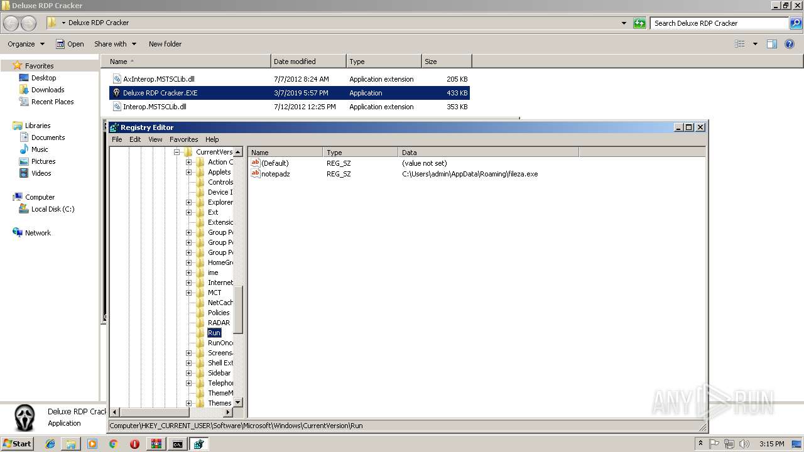Click the Explorer Back navigation arrow
This screenshot has height=452, width=804.
coord(11,23)
